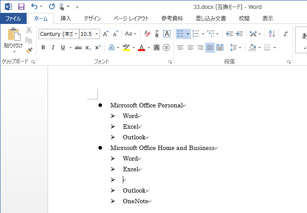Toggle bullet list button
307x213 pixels.
tap(181, 34)
